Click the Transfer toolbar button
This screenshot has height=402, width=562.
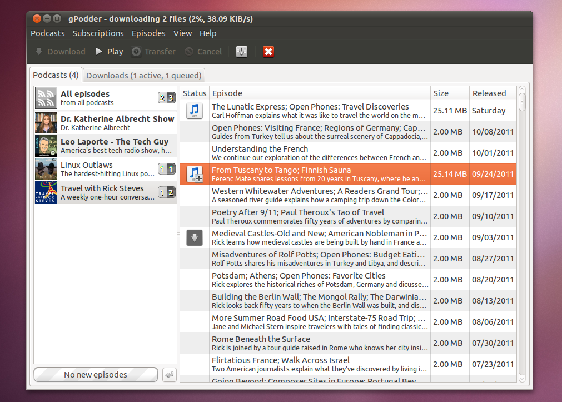click(153, 52)
